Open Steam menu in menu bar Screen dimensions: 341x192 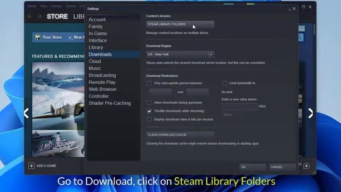click(32, 6)
